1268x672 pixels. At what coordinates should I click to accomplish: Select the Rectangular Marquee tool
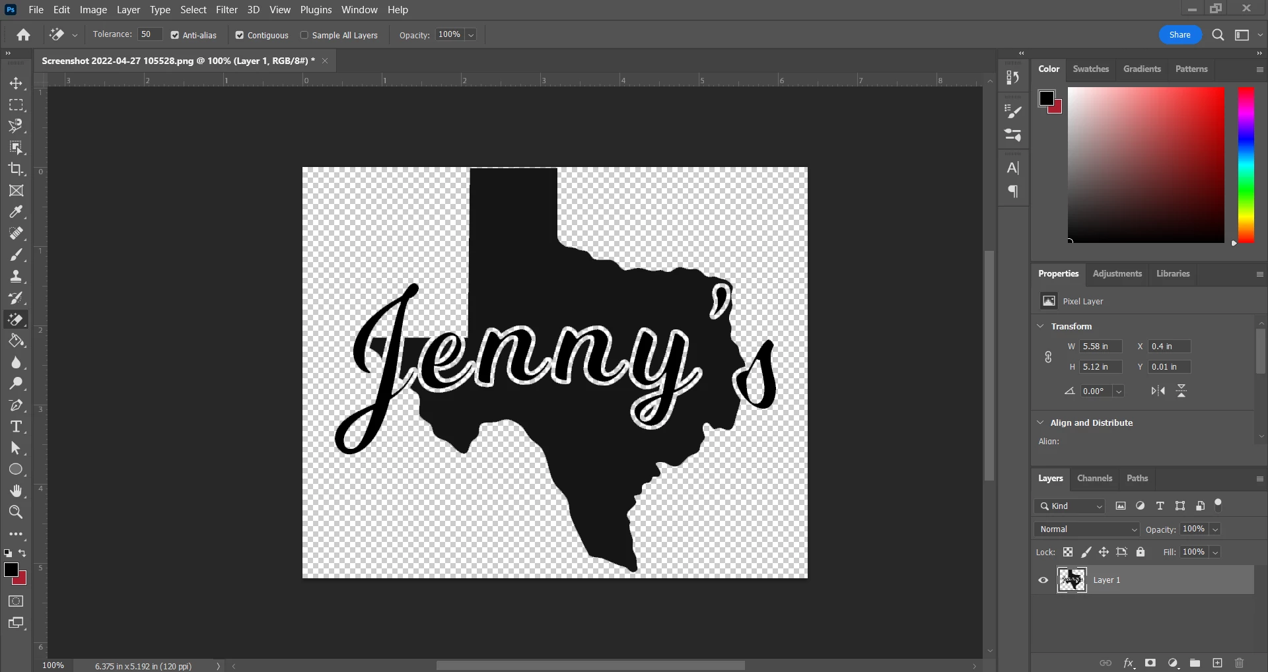tap(16, 105)
